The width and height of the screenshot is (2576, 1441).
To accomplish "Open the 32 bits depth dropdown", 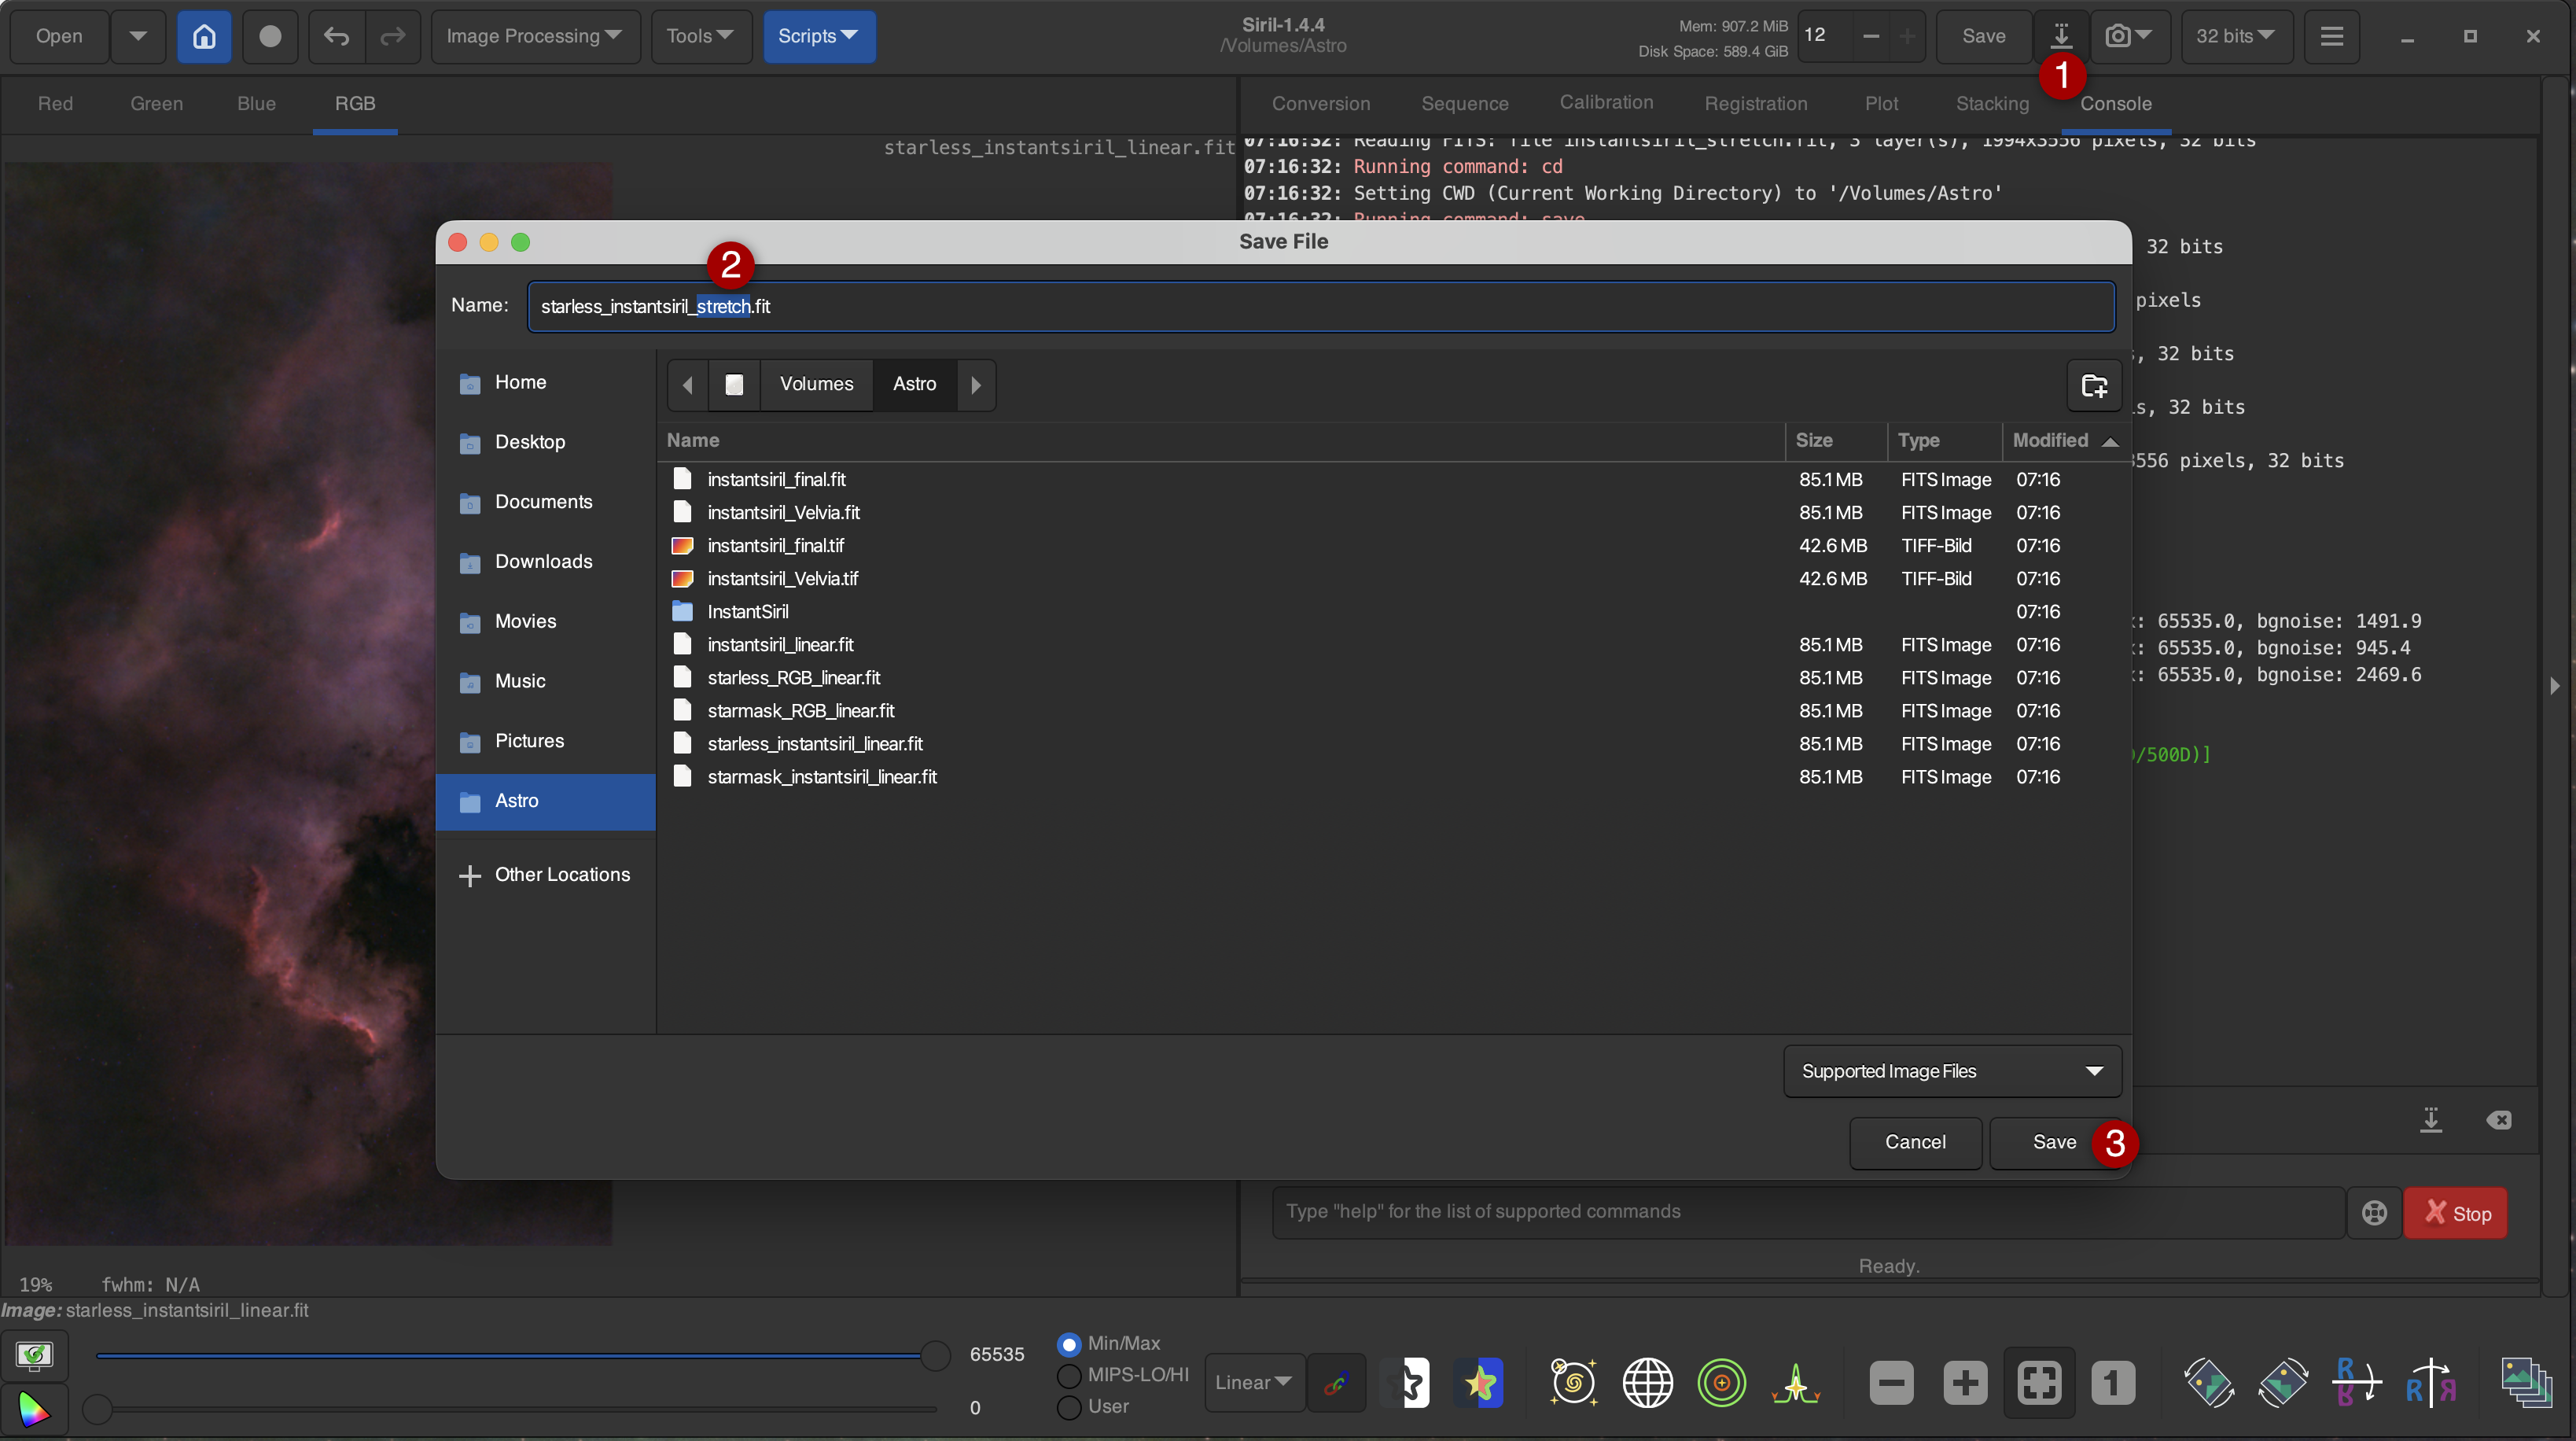I will click(2236, 37).
